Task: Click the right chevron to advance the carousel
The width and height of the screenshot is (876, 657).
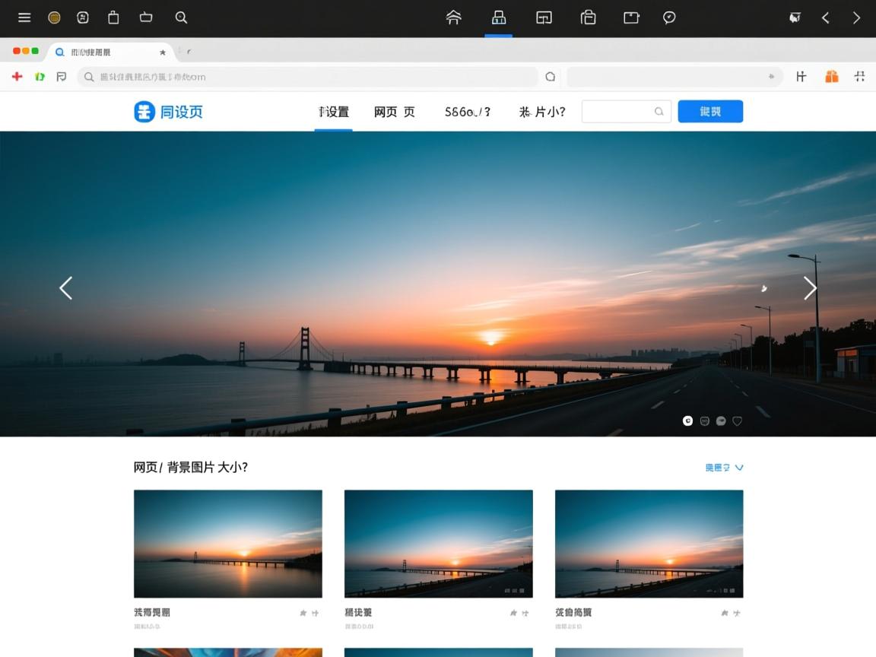Action: click(809, 288)
